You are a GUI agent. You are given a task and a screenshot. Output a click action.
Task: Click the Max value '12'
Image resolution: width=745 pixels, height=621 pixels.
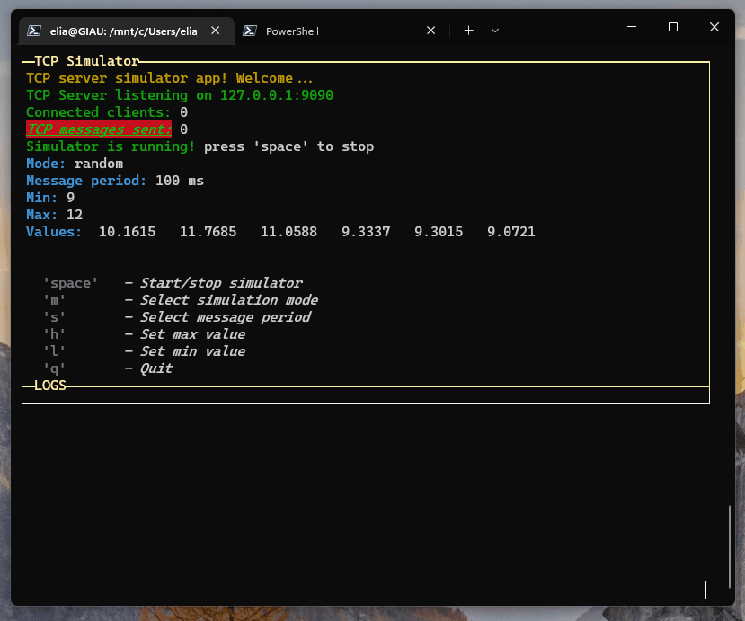(x=75, y=215)
